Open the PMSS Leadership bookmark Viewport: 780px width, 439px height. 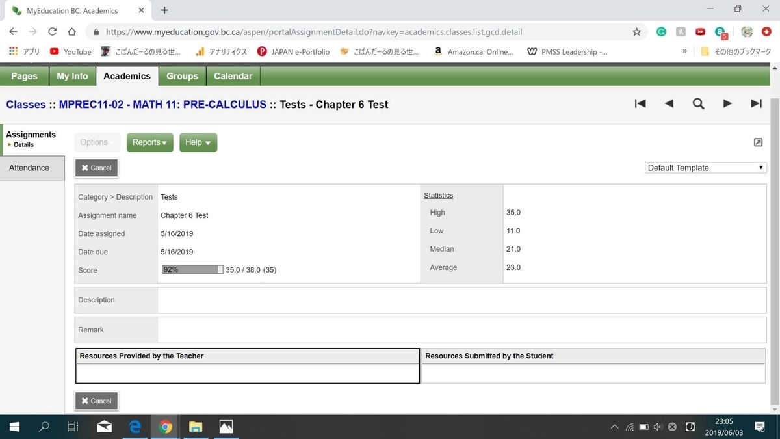click(567, 51)
